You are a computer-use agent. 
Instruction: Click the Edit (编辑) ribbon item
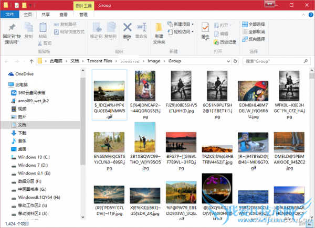pos(221,34)
